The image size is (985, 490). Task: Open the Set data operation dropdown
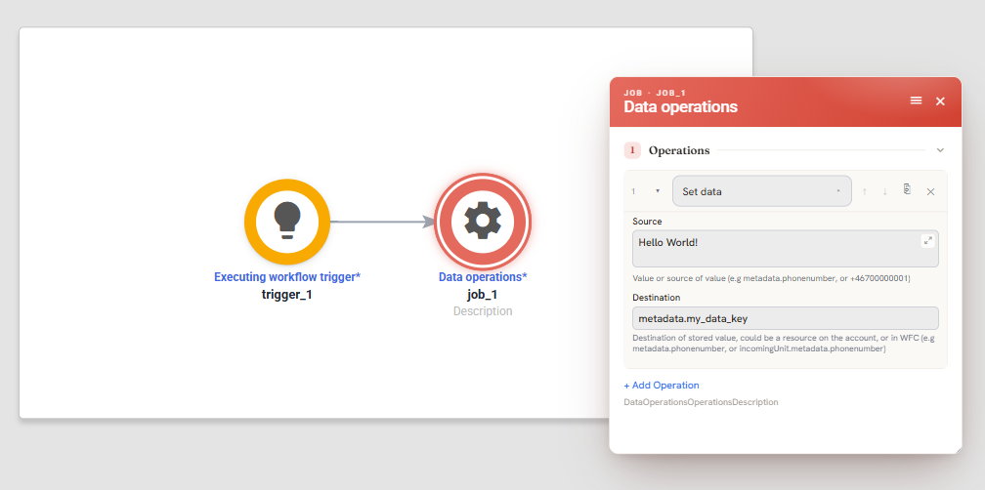pos(761,191)
